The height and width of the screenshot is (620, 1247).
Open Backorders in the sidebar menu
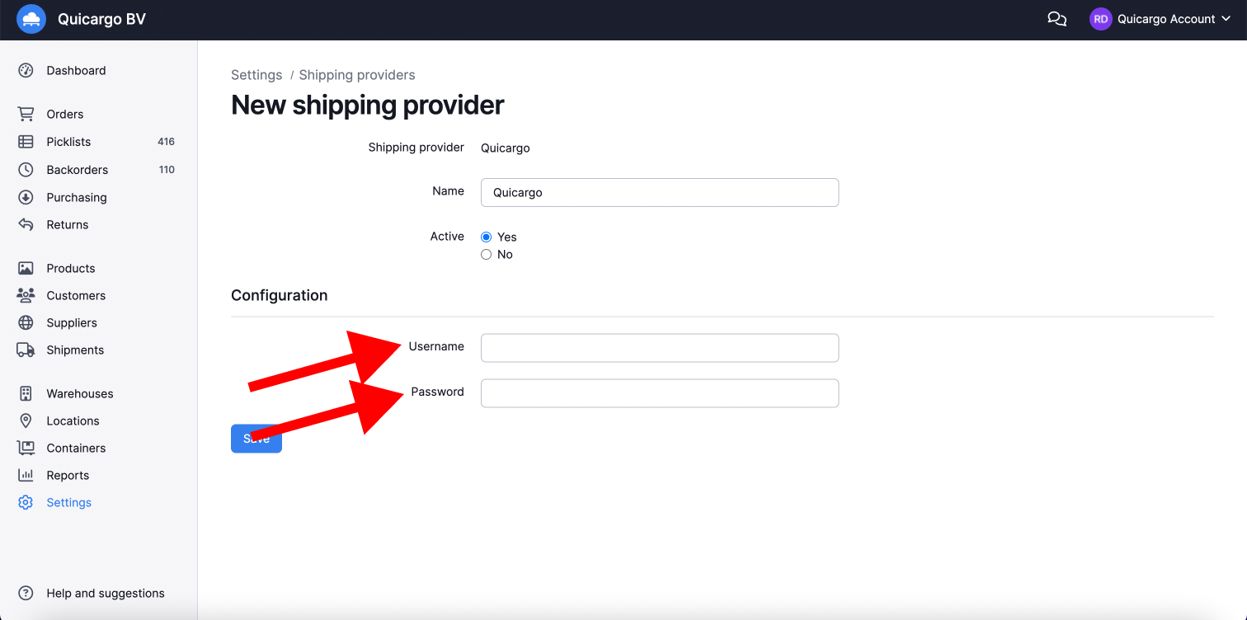click(x=78, y=170)
